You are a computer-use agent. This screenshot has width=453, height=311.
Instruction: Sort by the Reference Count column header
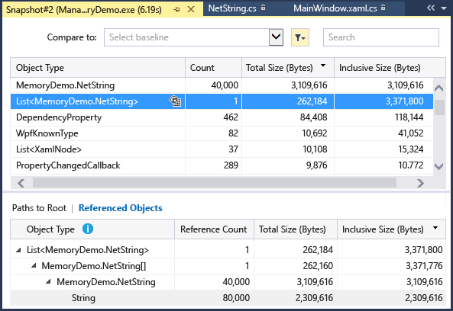pyautogui.click(x=213, y=229)
